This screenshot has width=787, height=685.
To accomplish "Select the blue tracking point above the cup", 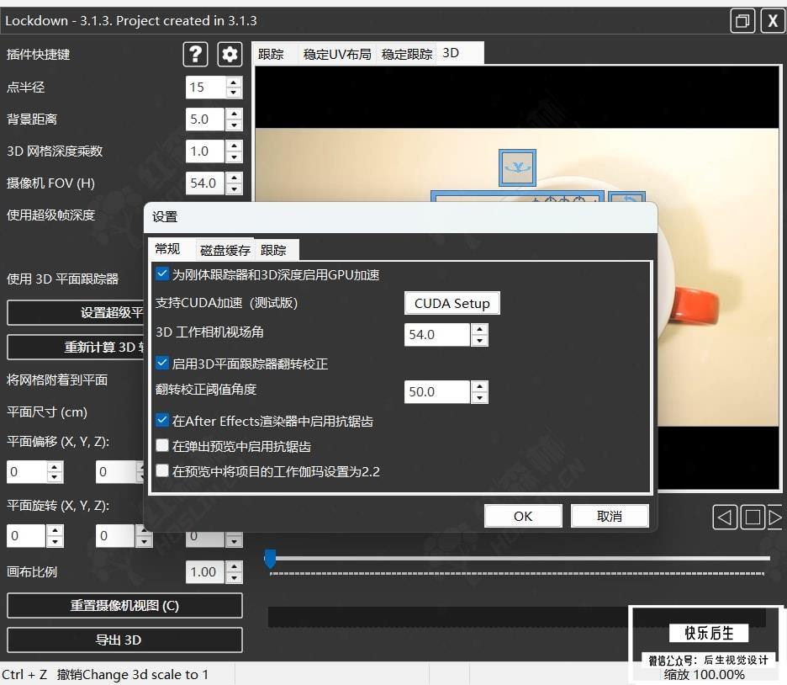I will [517, 167].
